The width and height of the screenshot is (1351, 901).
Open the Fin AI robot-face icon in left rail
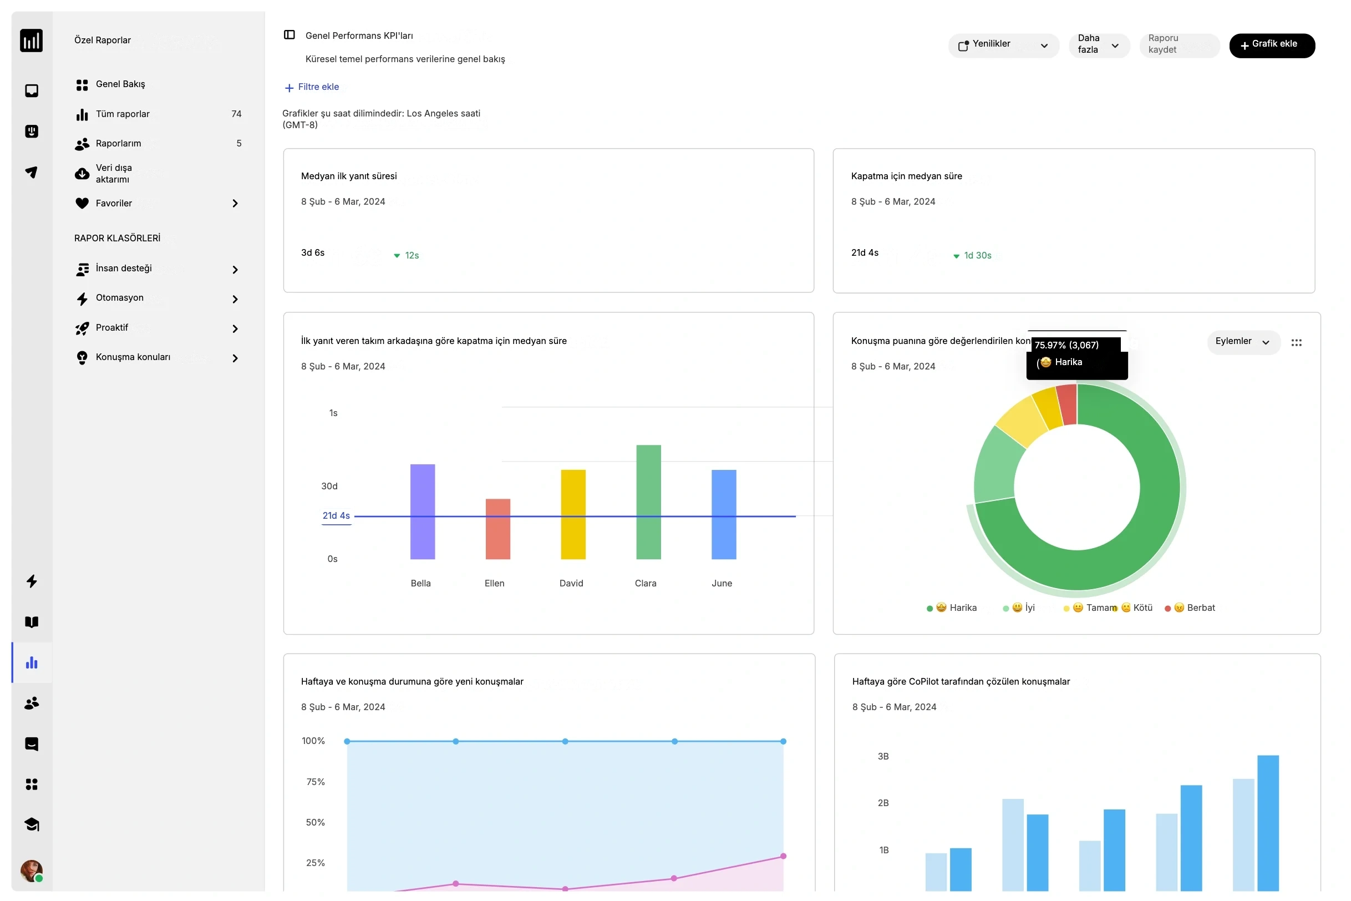pyautogui.click(x=32, y=131)
